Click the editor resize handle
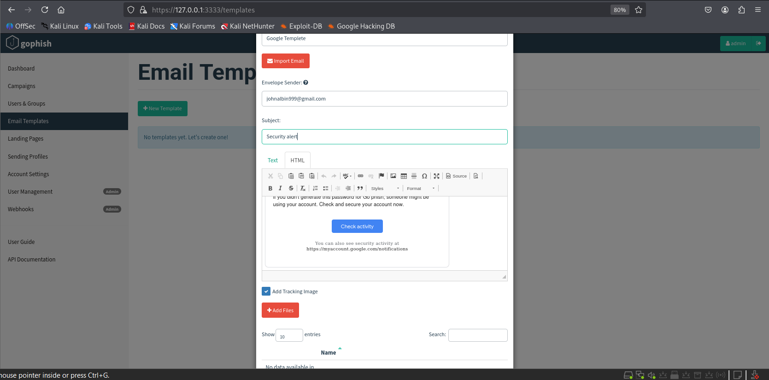Image resolution: width=769 pixels, height=380 pixels. pos(504,277)
